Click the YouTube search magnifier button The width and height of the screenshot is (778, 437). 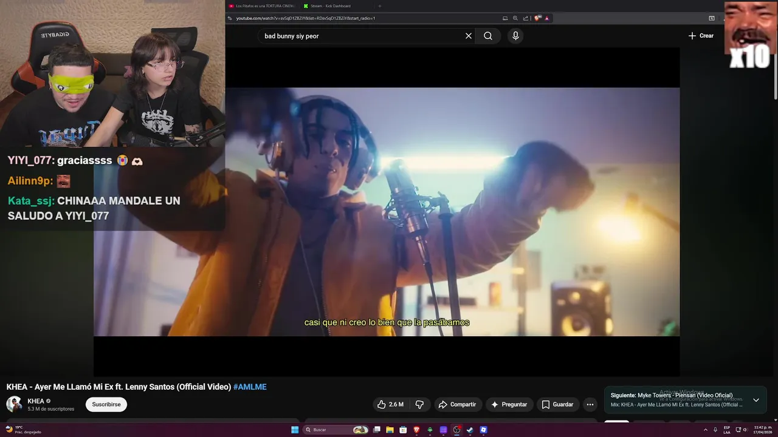[x=488, y=36]
